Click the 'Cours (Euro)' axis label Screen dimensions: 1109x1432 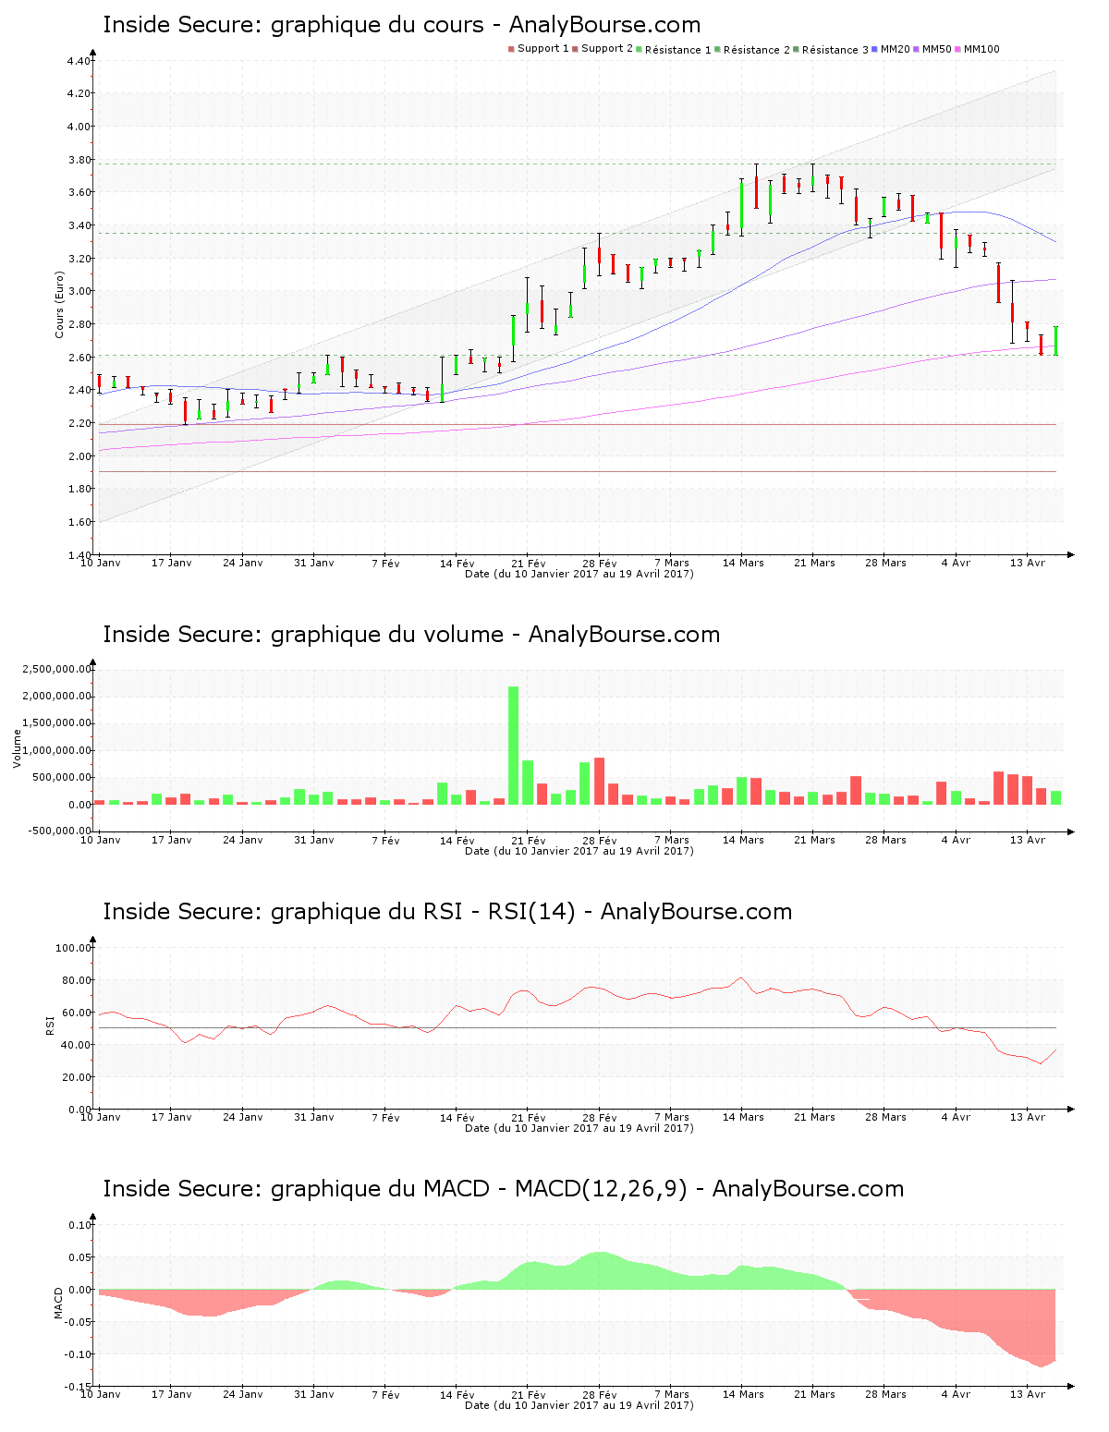pos(60,304)
